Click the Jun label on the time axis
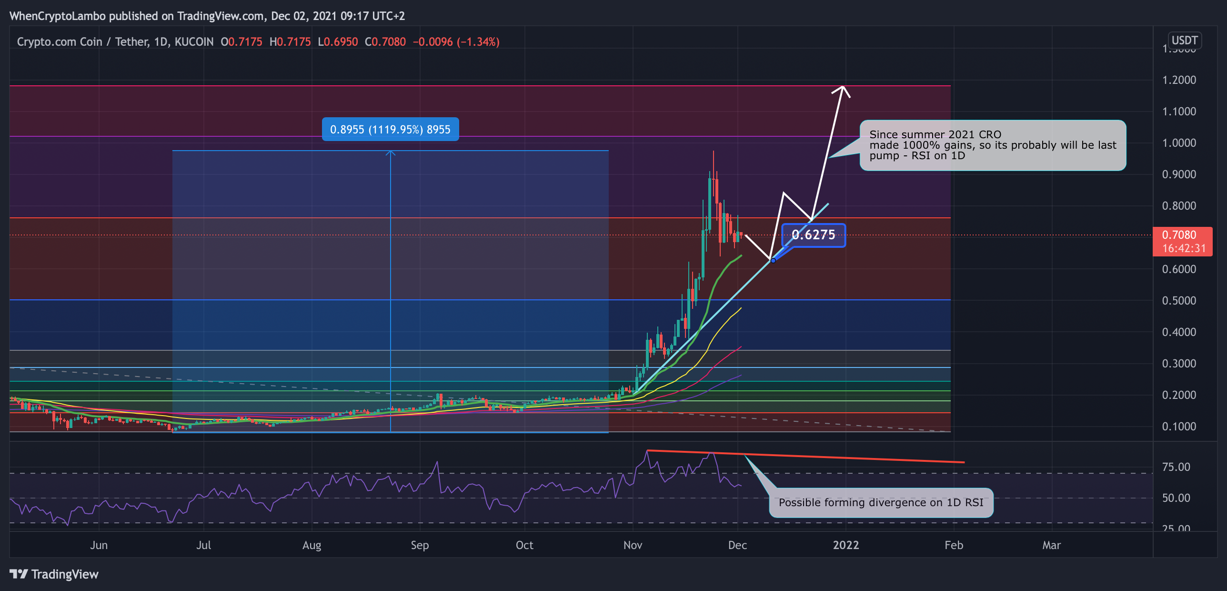Viewport: 1227px width, 591px height. click(x=99, y=545)
